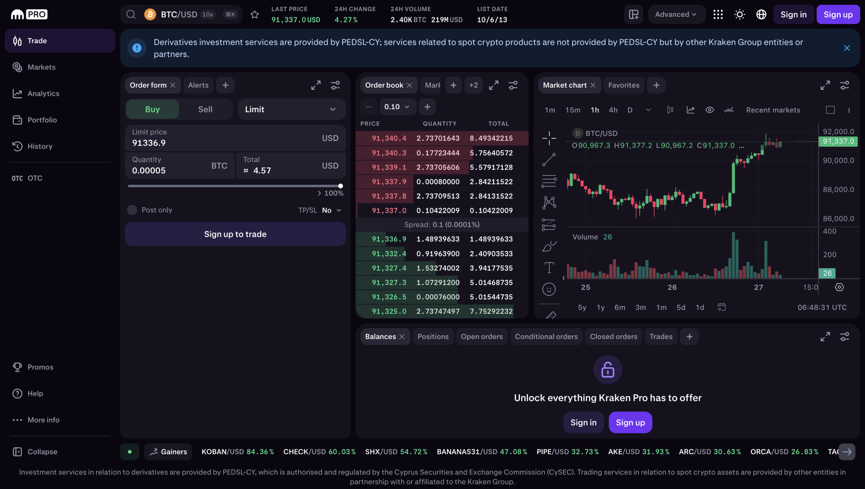865x489 pixels.
Task: Select the brush drawing tool
Action: click(549, 246)
